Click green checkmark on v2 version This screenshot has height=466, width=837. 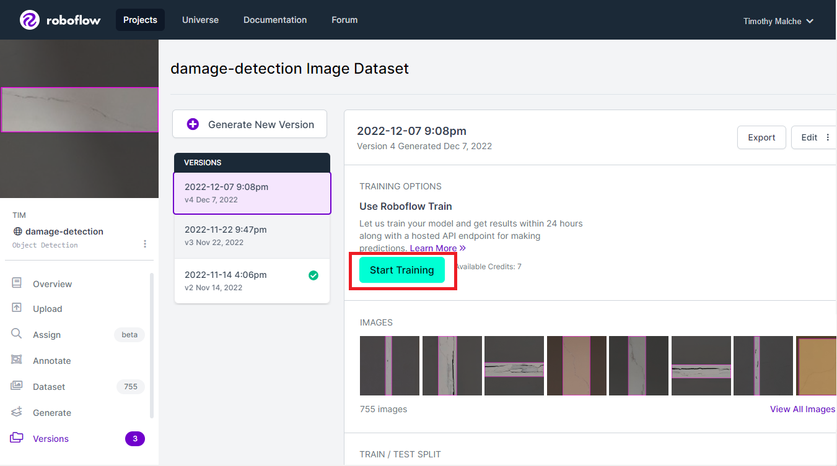313,275
